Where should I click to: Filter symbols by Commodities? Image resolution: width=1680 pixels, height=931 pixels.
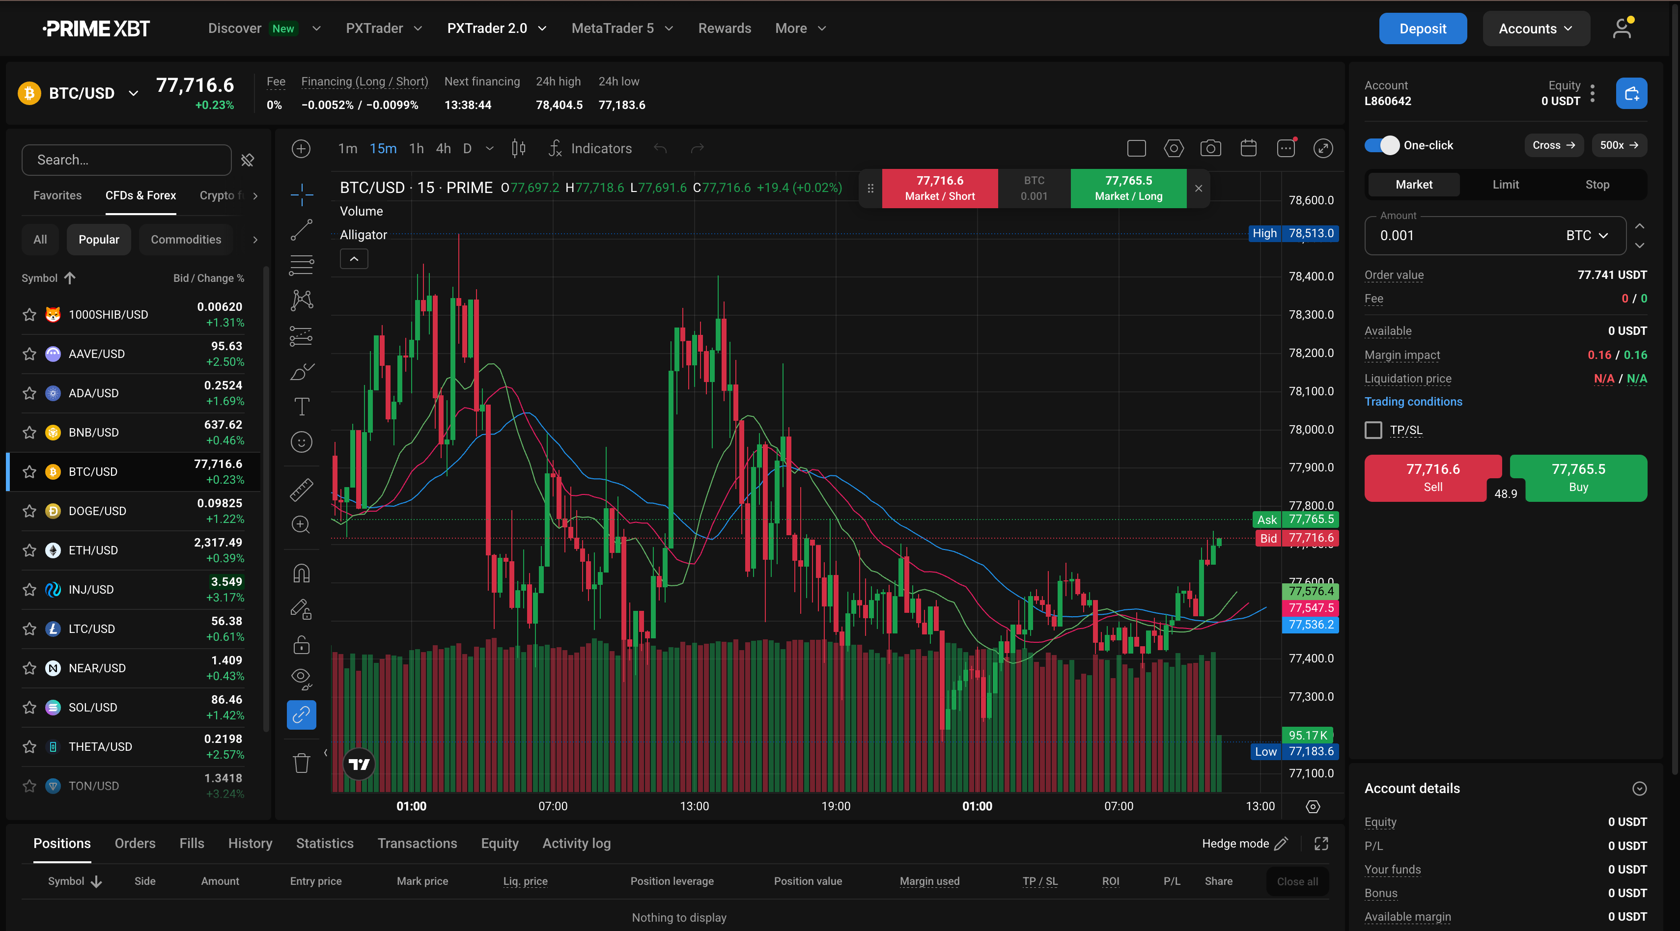coord(186,239)
